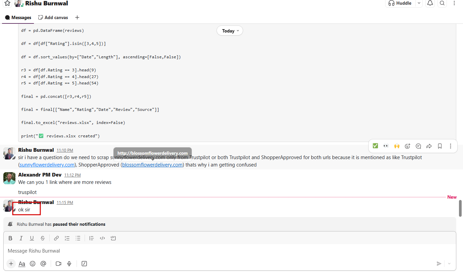Open the Huddle options dropdown arrow

coord(419,3)
